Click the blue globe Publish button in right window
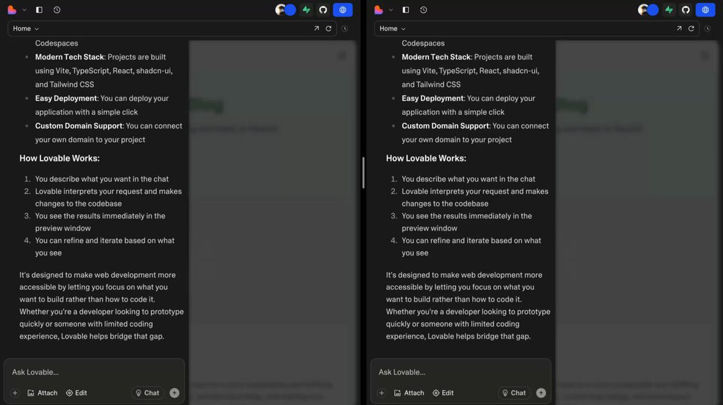This screenshot has height=405, width=723. [705, 10]
